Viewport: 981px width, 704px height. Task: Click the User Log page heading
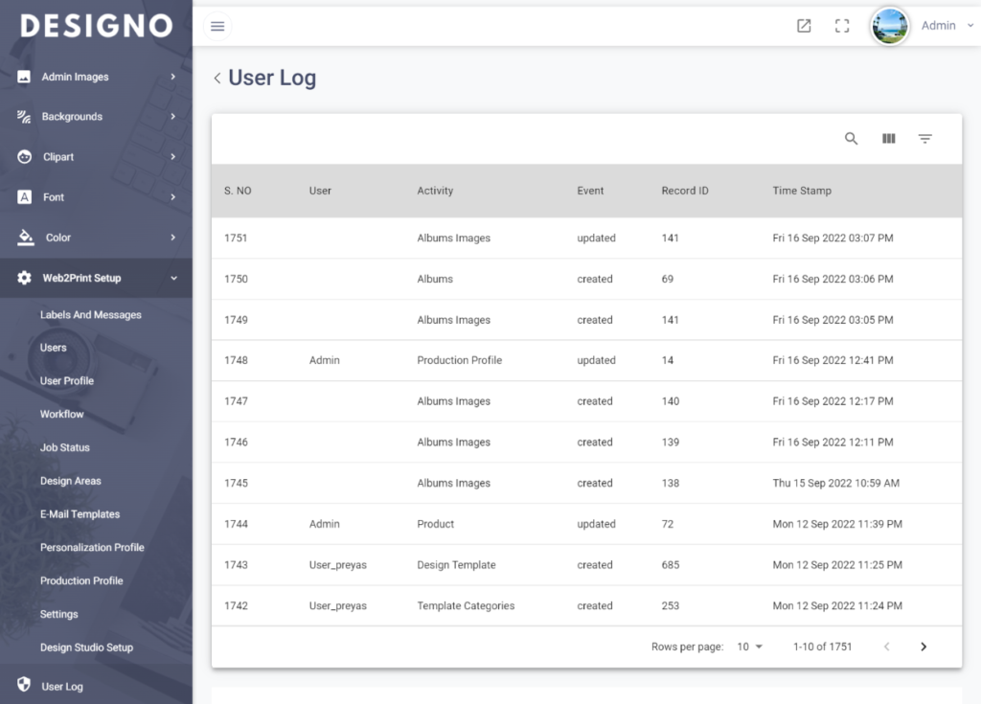tap(272, 78)
